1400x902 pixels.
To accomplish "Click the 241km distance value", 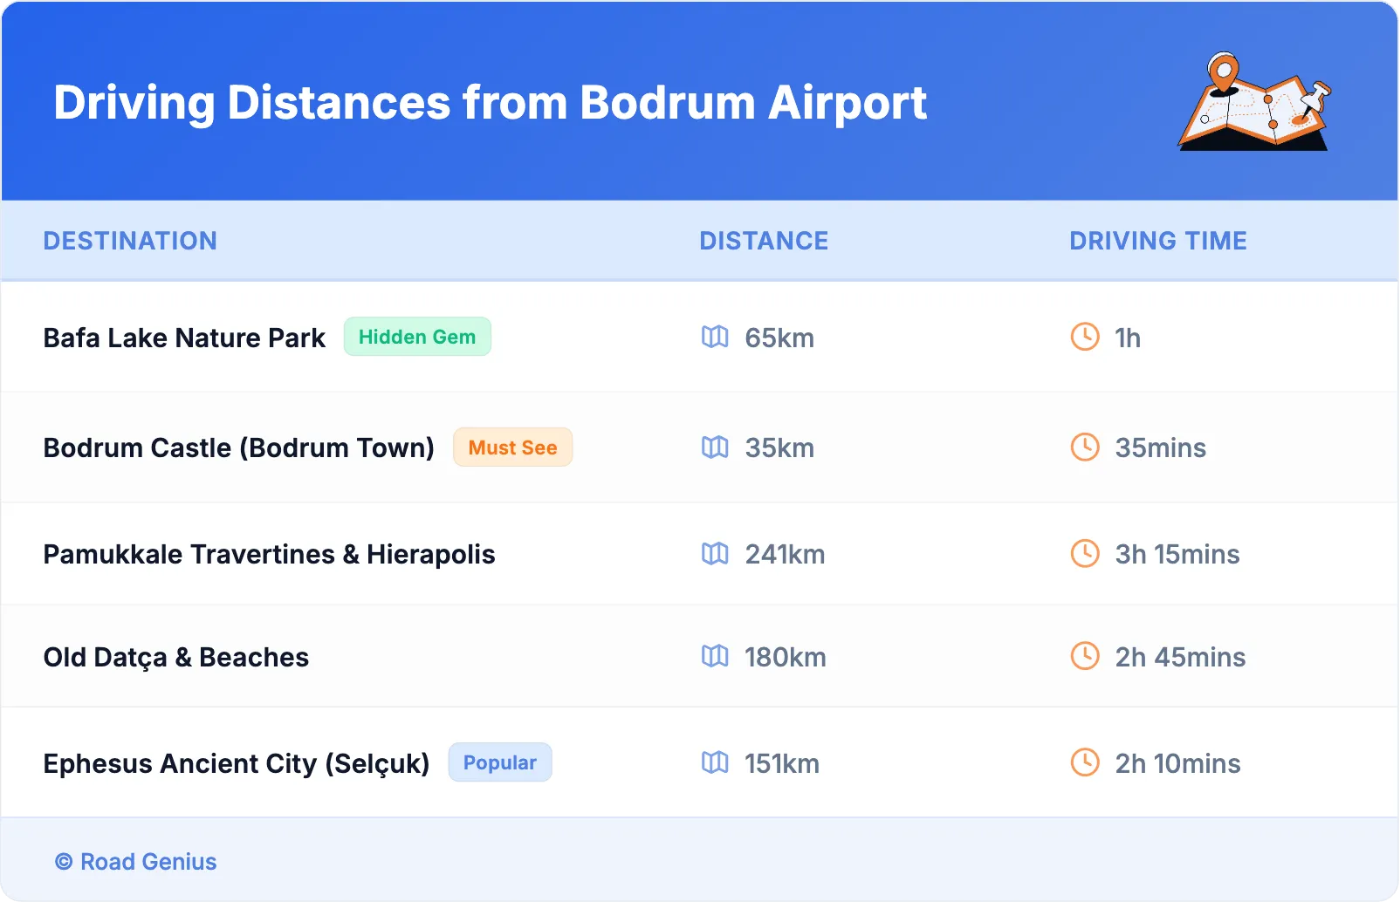I will pos(785,554).
